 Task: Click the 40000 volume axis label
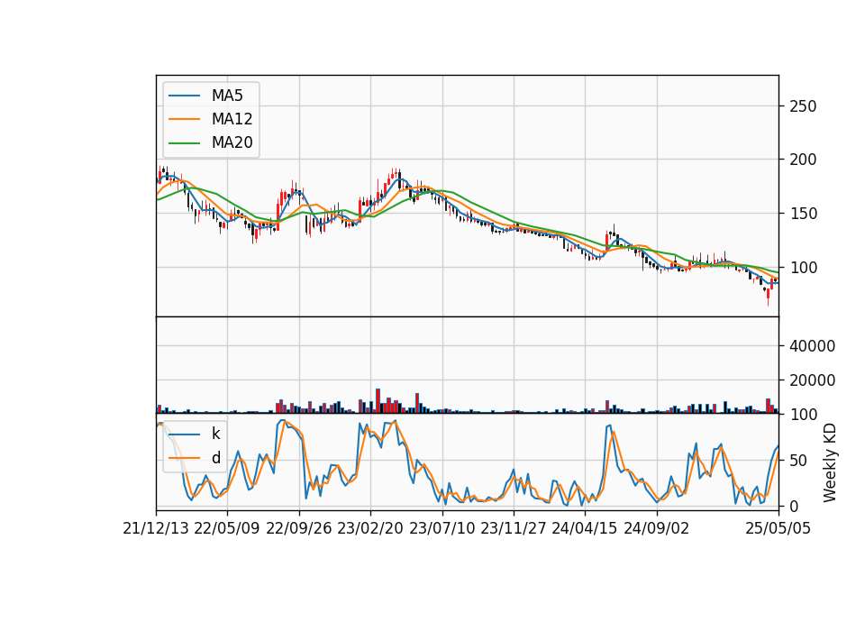coord(812,346)
